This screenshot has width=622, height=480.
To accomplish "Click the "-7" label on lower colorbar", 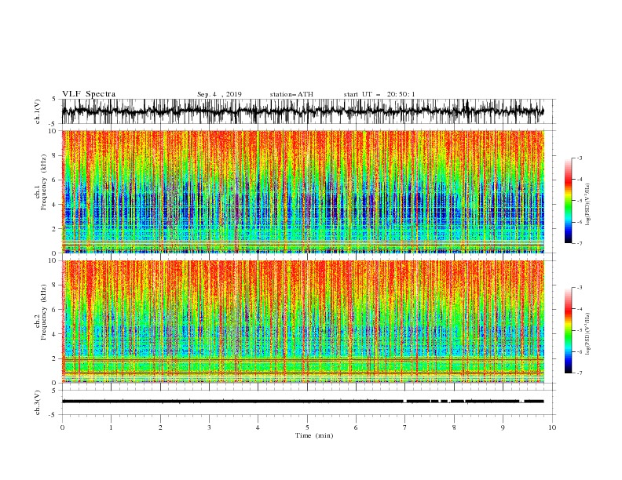I will [x=579, y=373].
